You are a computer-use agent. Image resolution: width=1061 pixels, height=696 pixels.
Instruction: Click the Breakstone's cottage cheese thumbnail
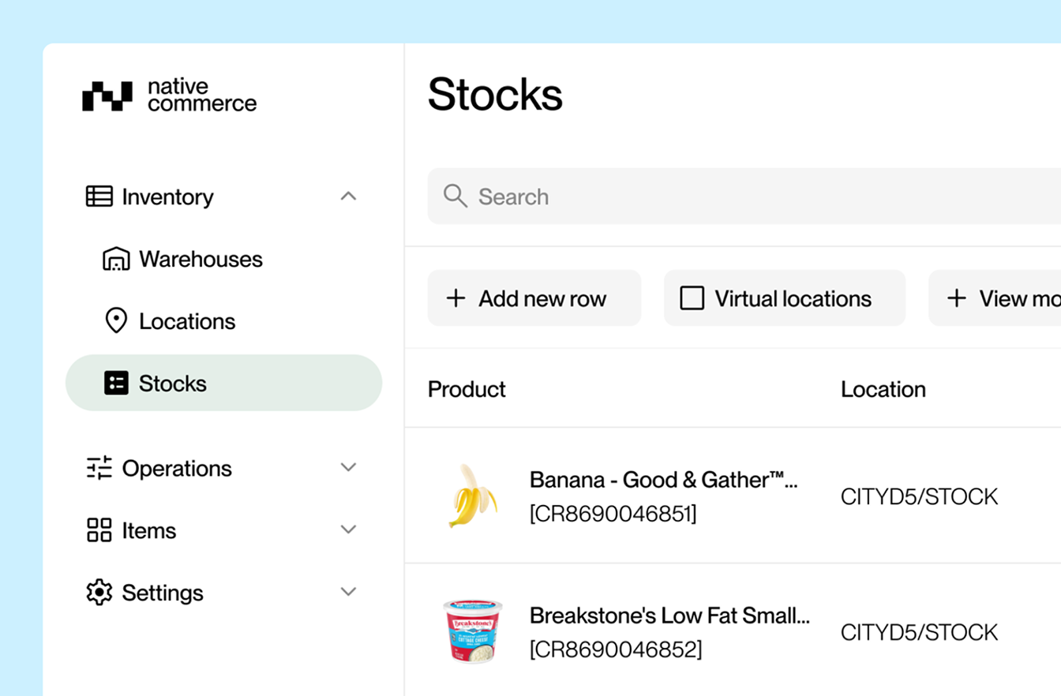click(x=472, y=631)
